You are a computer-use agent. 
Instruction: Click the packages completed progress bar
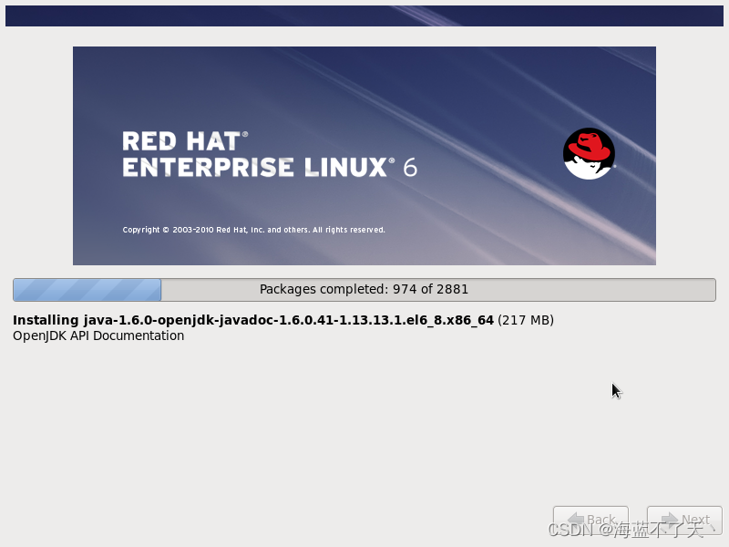(364, 290)
